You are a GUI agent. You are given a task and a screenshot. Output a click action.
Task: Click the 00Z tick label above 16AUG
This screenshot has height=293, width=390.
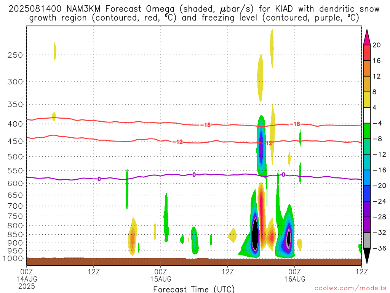coord(295,272)
